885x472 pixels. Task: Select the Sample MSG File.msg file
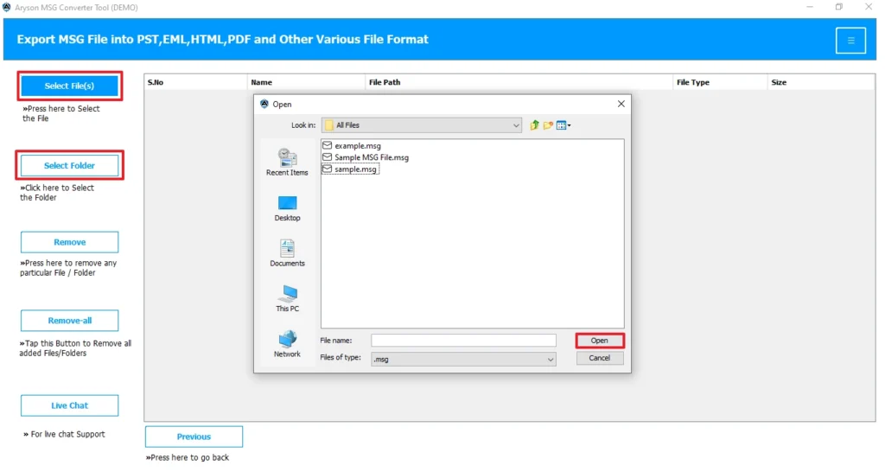click(366, 157)
